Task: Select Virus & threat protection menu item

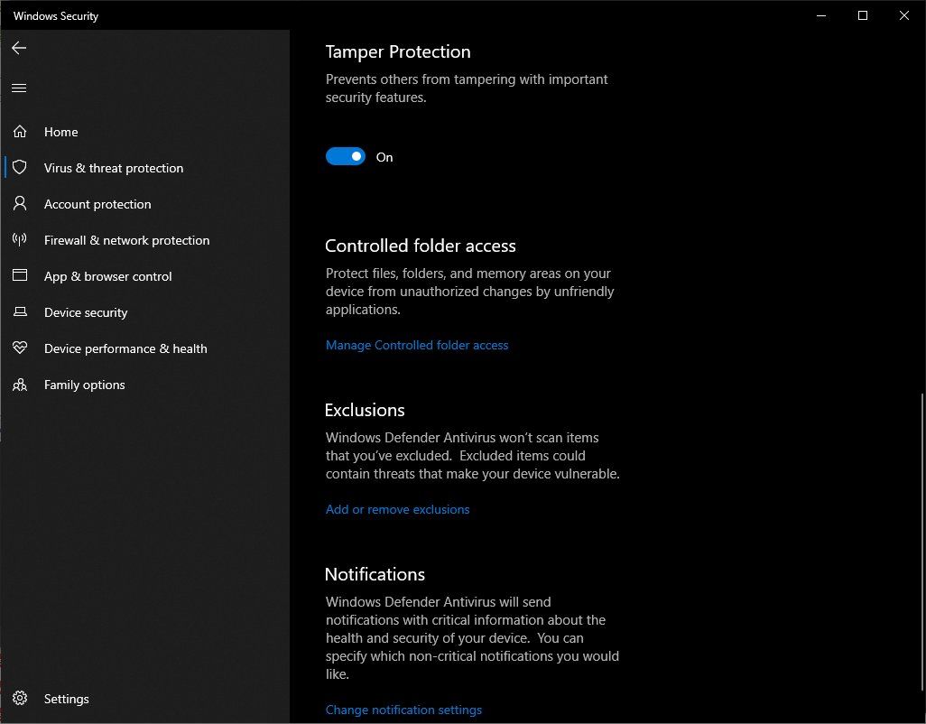Action: pos(114,168)
